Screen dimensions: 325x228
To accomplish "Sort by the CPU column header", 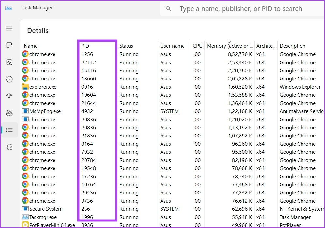I will coord(197,46).
